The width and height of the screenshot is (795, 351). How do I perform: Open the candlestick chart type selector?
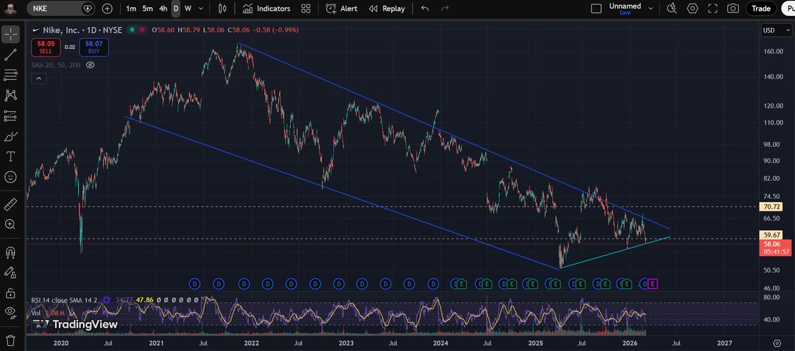pos(222,9)
